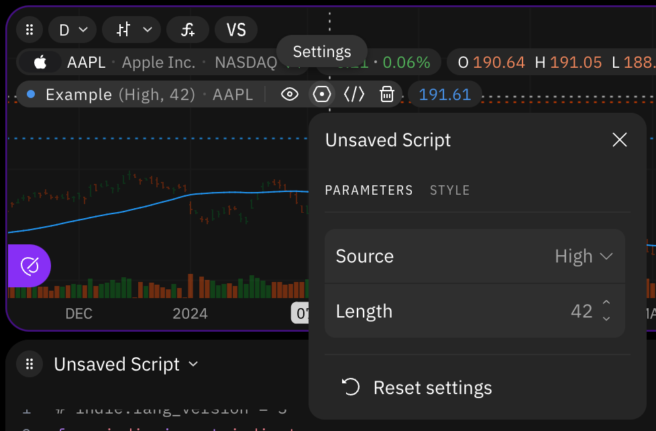The height and width of the screenshot is (431, 656).
Task: Toggle Example indicator visibility eye icon
Action: coord(290,94)
